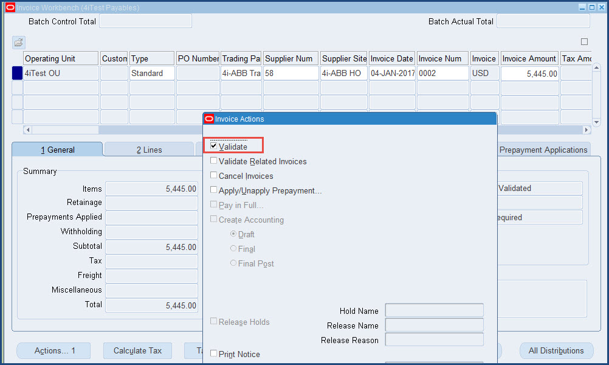Click the Oracle logo on Invoice Actions title bar
The height and width of the screenshot is (365, 609).
pyautogui.click(x=210, y=119)
